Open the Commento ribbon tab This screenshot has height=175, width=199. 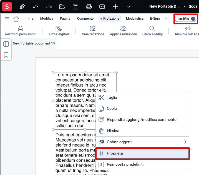click(x=85, y=19)
